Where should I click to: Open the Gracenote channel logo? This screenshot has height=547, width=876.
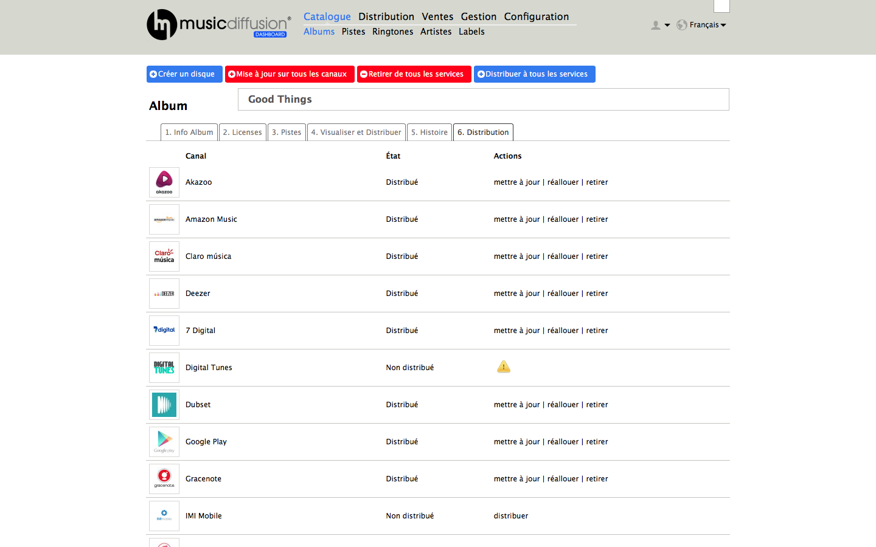click(164, 479)
